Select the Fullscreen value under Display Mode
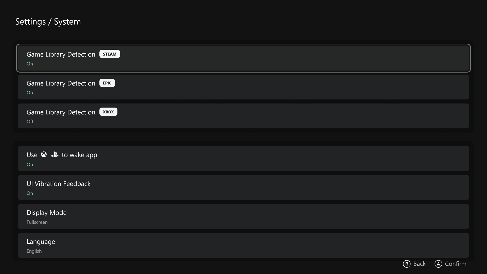Screen dimensions: 487x274 [x=37, y=222]
